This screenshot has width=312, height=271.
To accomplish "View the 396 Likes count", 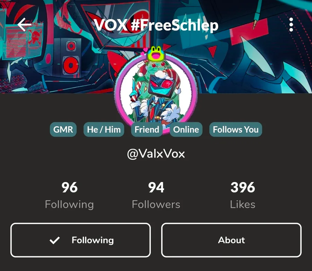I will coord(243,195).
